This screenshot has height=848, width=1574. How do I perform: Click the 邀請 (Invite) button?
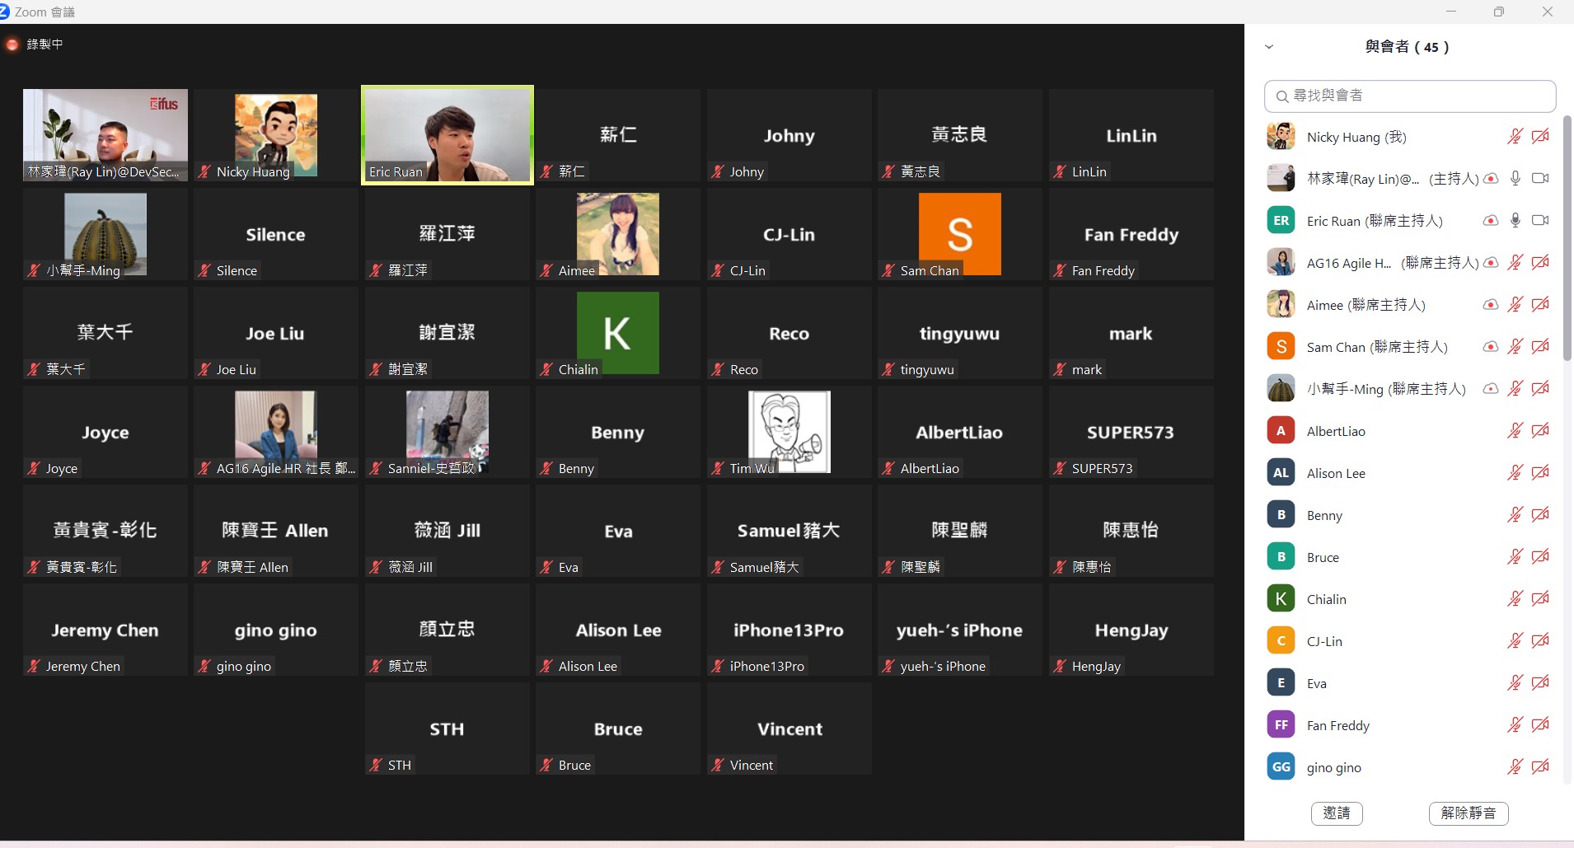click(1336, 813)
